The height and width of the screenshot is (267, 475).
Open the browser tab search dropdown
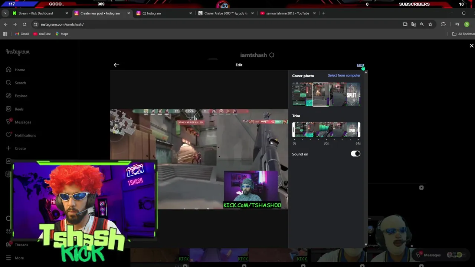coord(5,13)
